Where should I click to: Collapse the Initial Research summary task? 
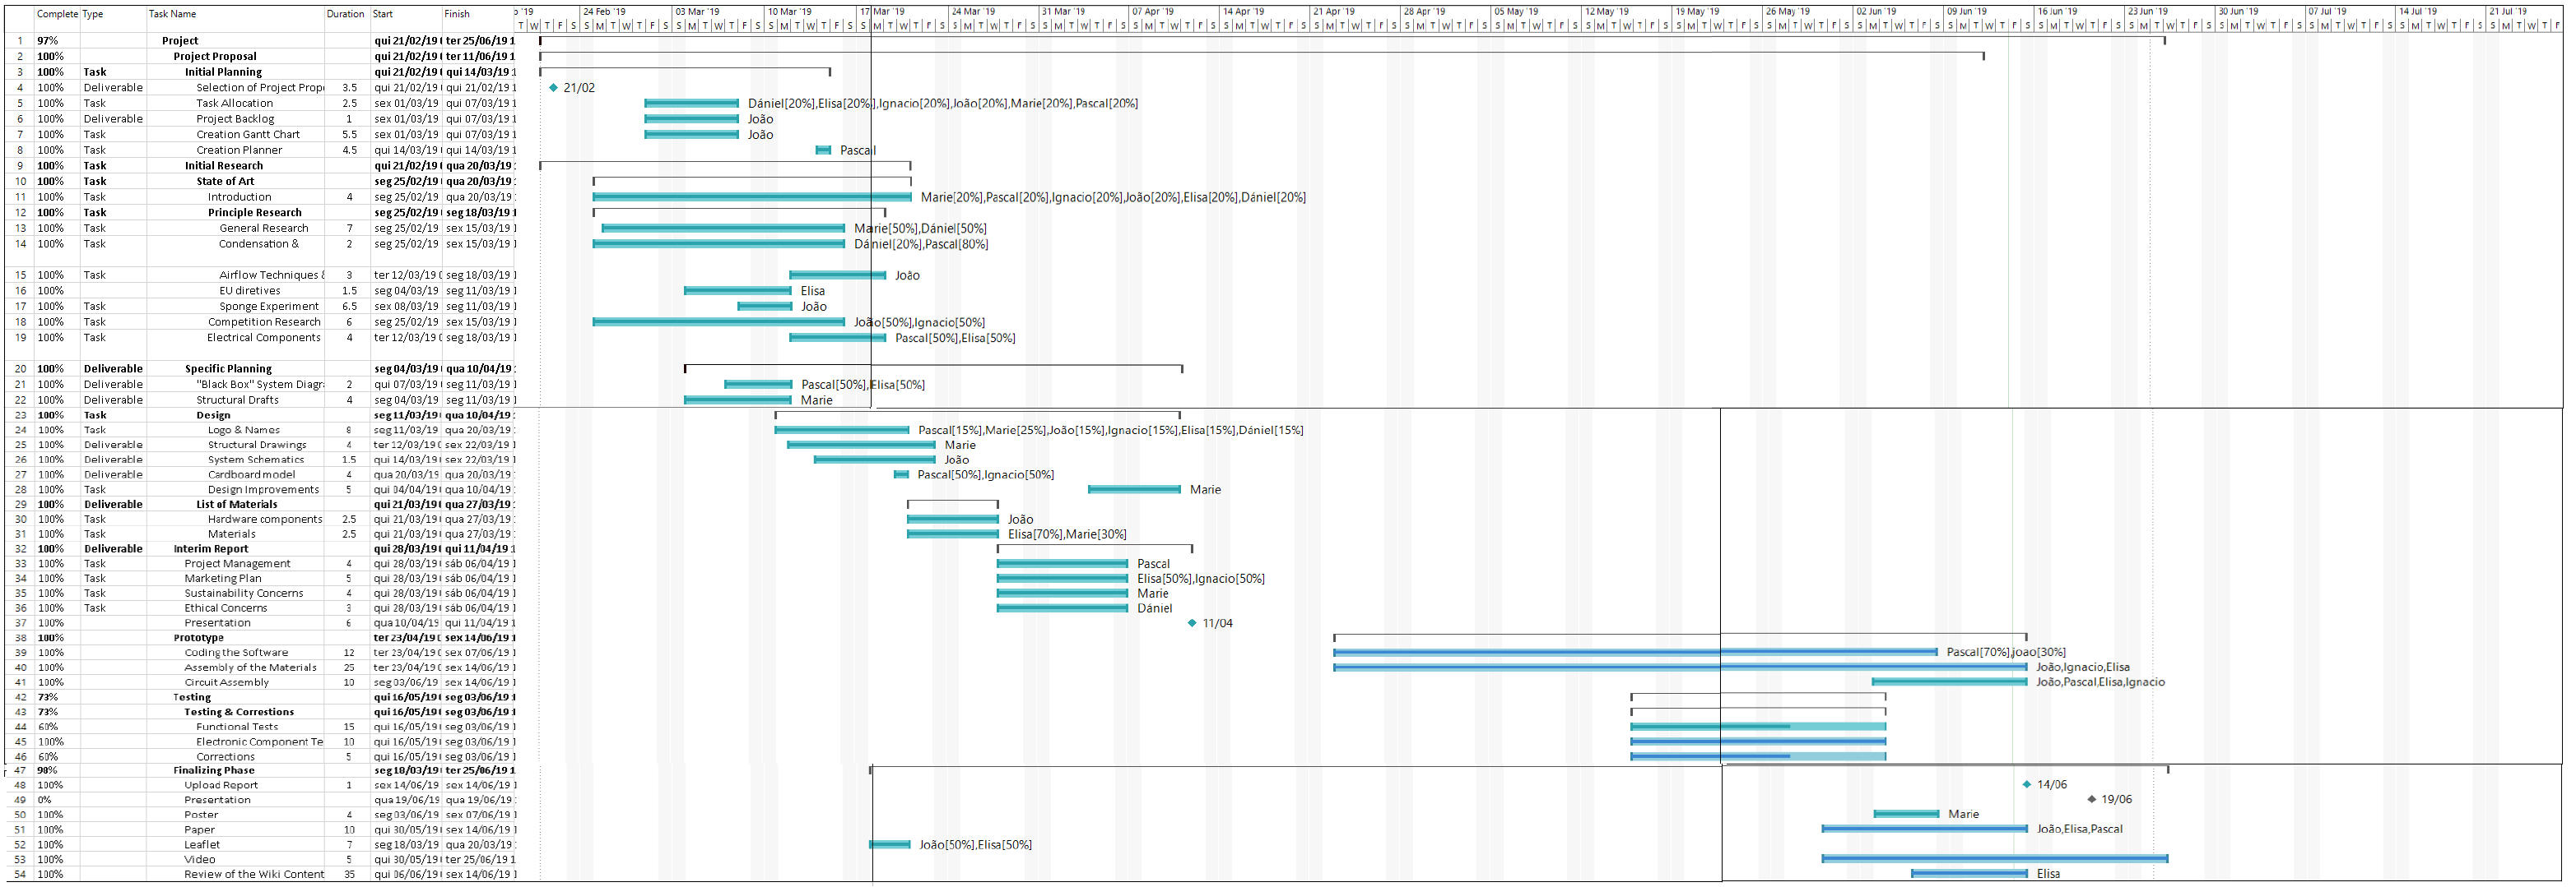click(223, 167)
